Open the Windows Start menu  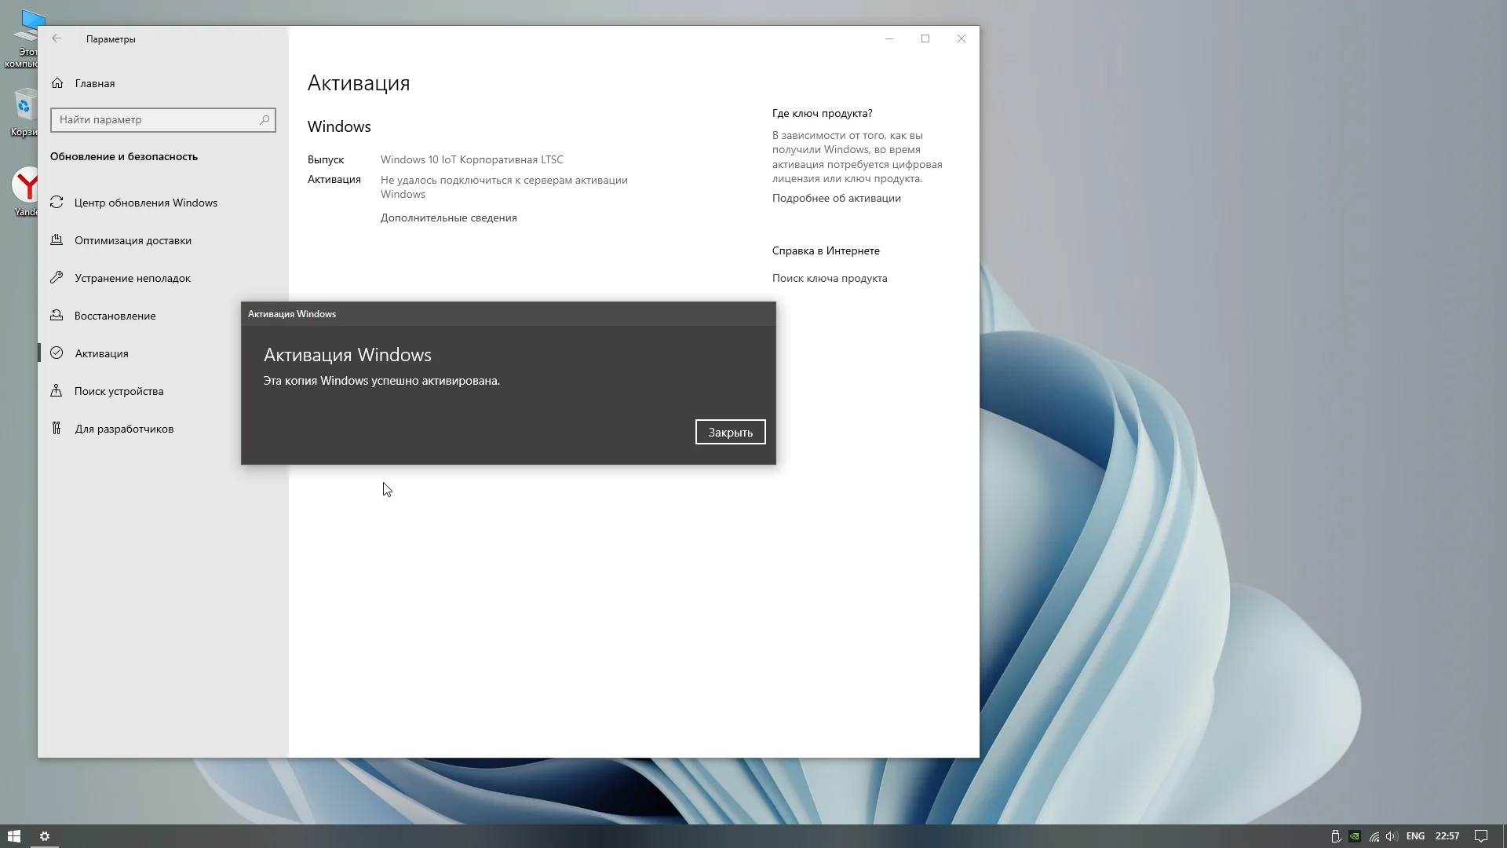pyautogui.click(x=13, y=836)
